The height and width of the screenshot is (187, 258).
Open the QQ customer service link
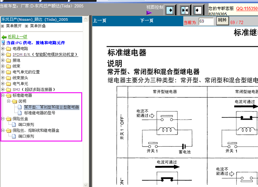click(247, 8)
